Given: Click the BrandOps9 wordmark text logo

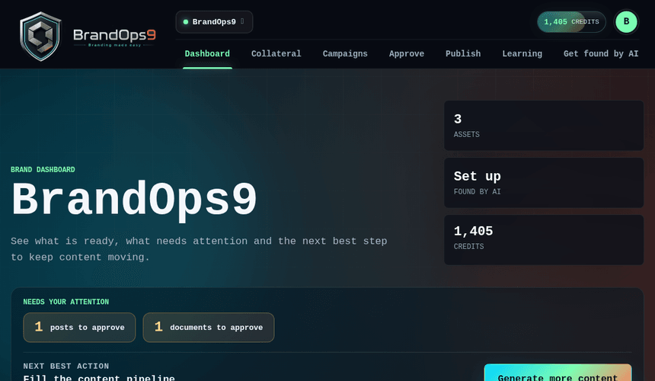Looking at the screenshot, I should 114,37.
